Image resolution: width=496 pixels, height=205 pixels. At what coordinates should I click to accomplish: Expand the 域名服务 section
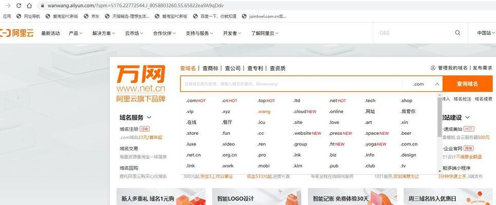point(136,117)
